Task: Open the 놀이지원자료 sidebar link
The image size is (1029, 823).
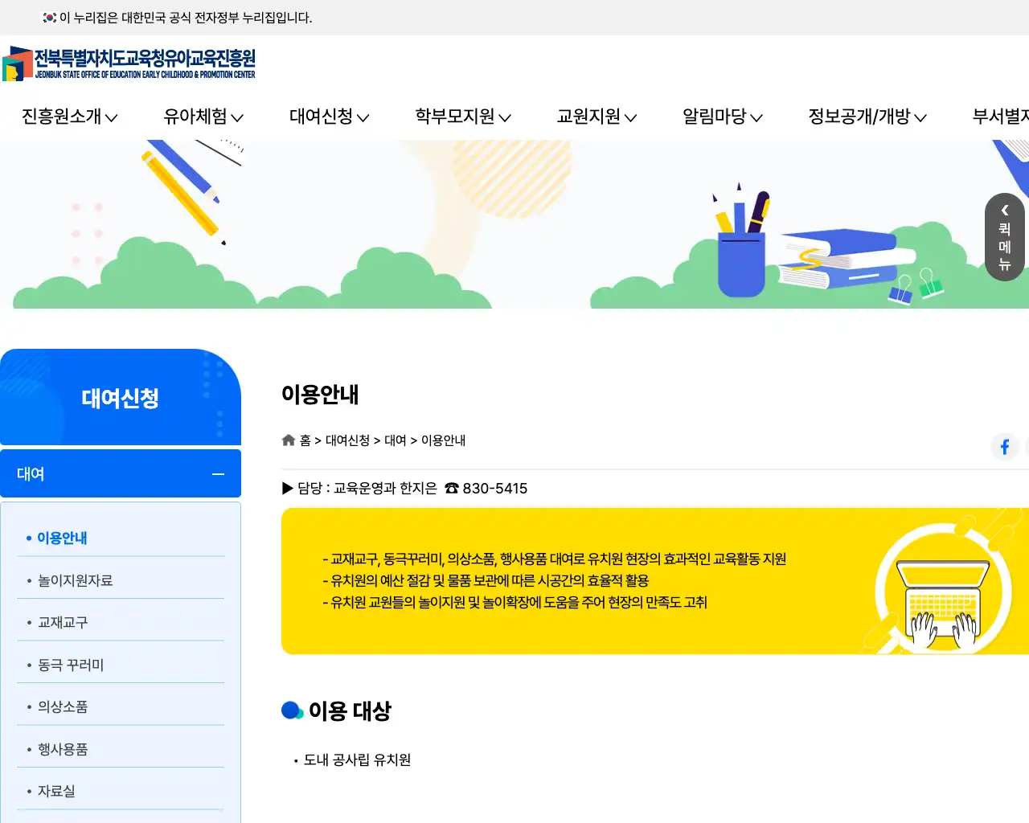Action: pos(76,579)
